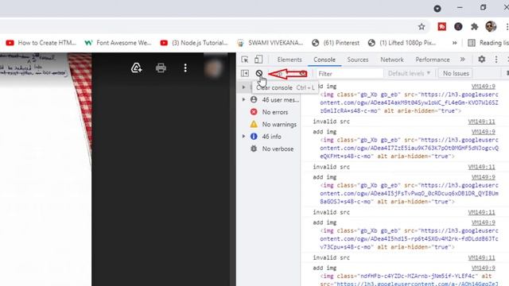Open the Lifted 1080p Pix... bookmark
509x286 pixels.
pyautogui.click(x=402, y=43)
